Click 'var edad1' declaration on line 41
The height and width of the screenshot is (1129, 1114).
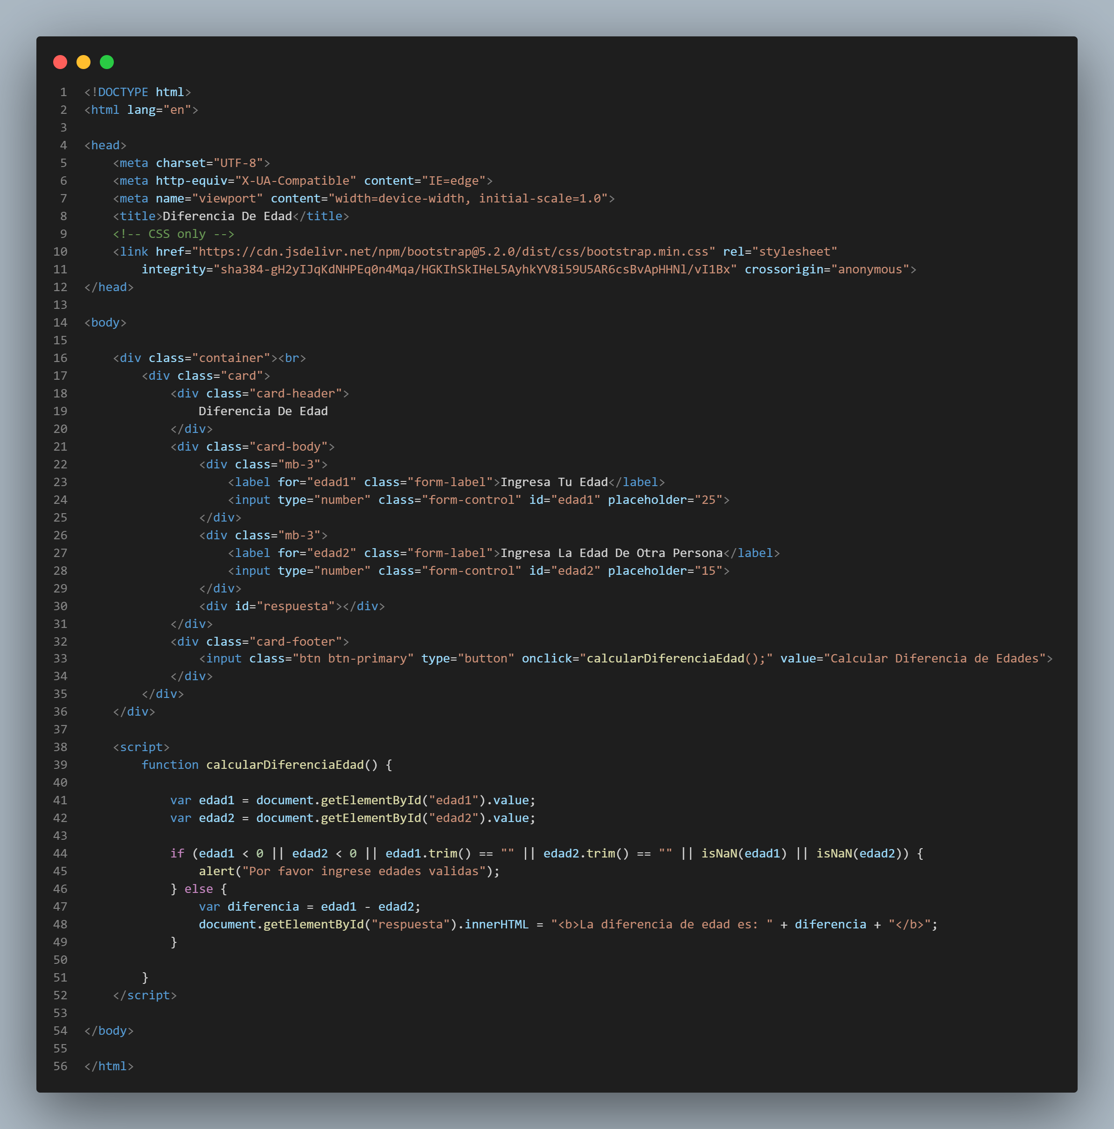[x=202, y=801]
